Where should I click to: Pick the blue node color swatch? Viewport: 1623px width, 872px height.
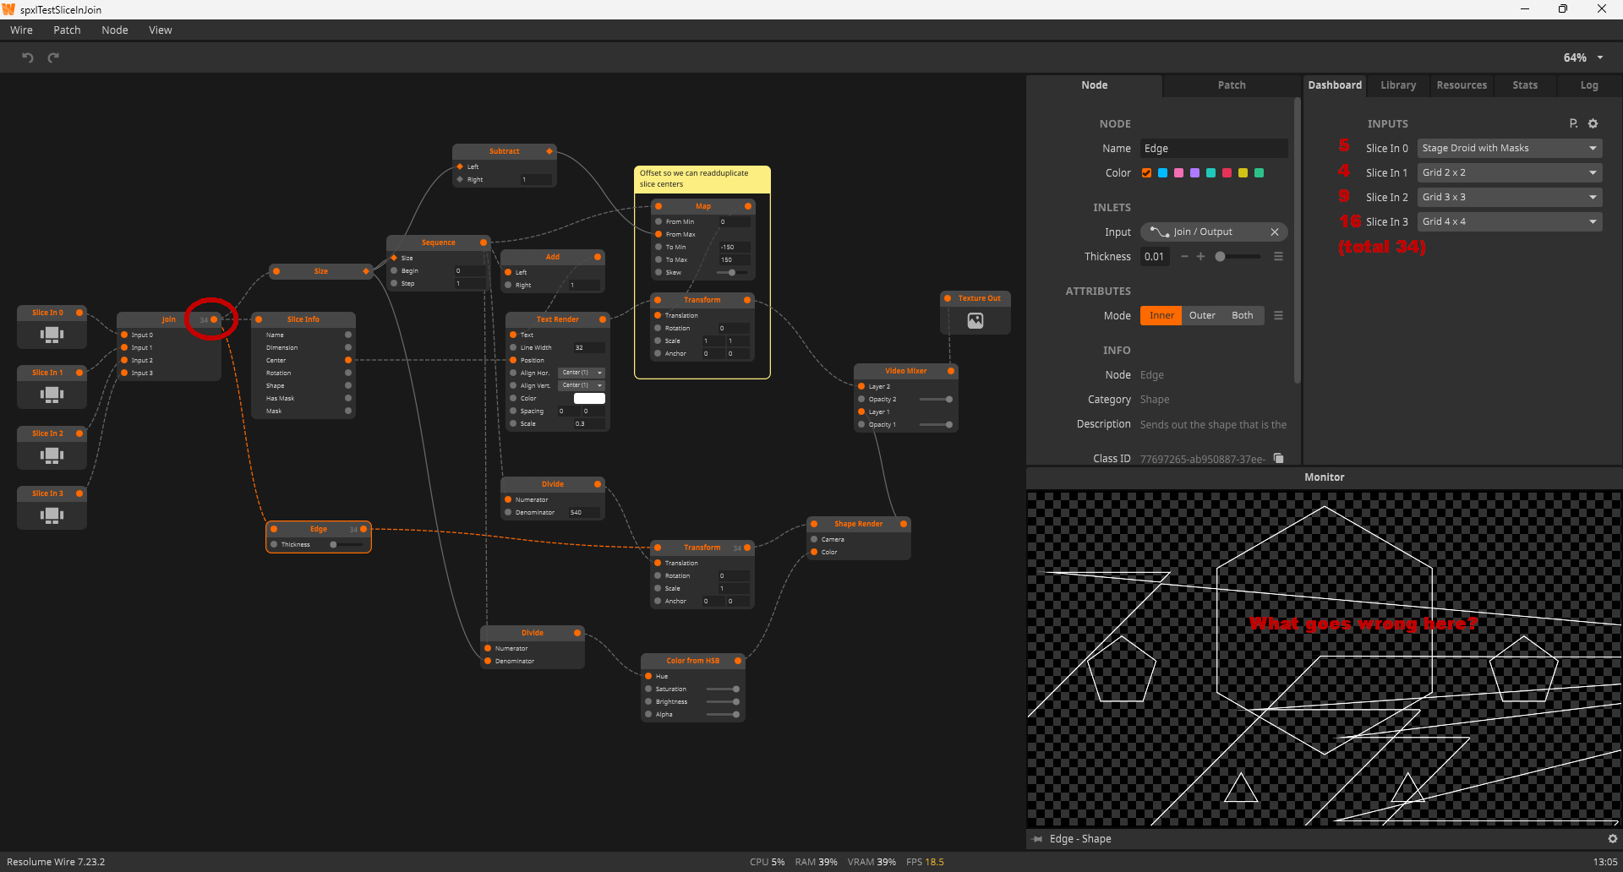(x=1162, y=173)
